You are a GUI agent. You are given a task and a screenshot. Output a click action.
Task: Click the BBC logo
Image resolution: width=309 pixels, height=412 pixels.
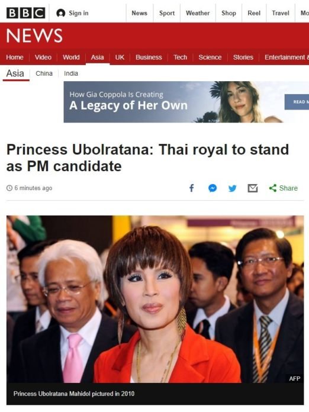pyautogui.click(x=26, y=13)
